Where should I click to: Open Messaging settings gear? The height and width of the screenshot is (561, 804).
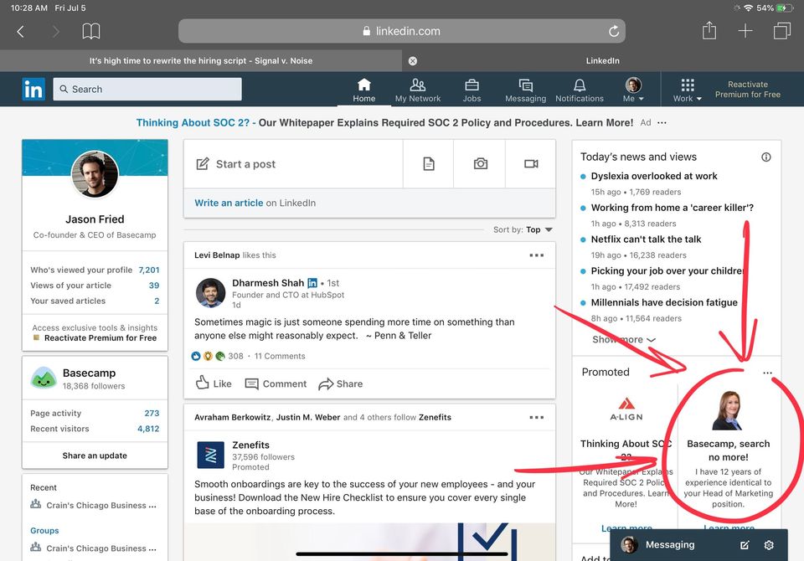[769, 545]
